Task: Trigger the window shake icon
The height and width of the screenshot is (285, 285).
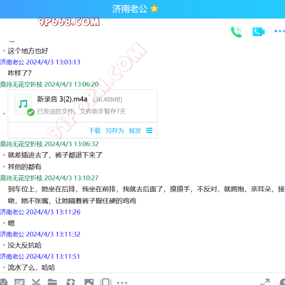Action: coord(105,282)
